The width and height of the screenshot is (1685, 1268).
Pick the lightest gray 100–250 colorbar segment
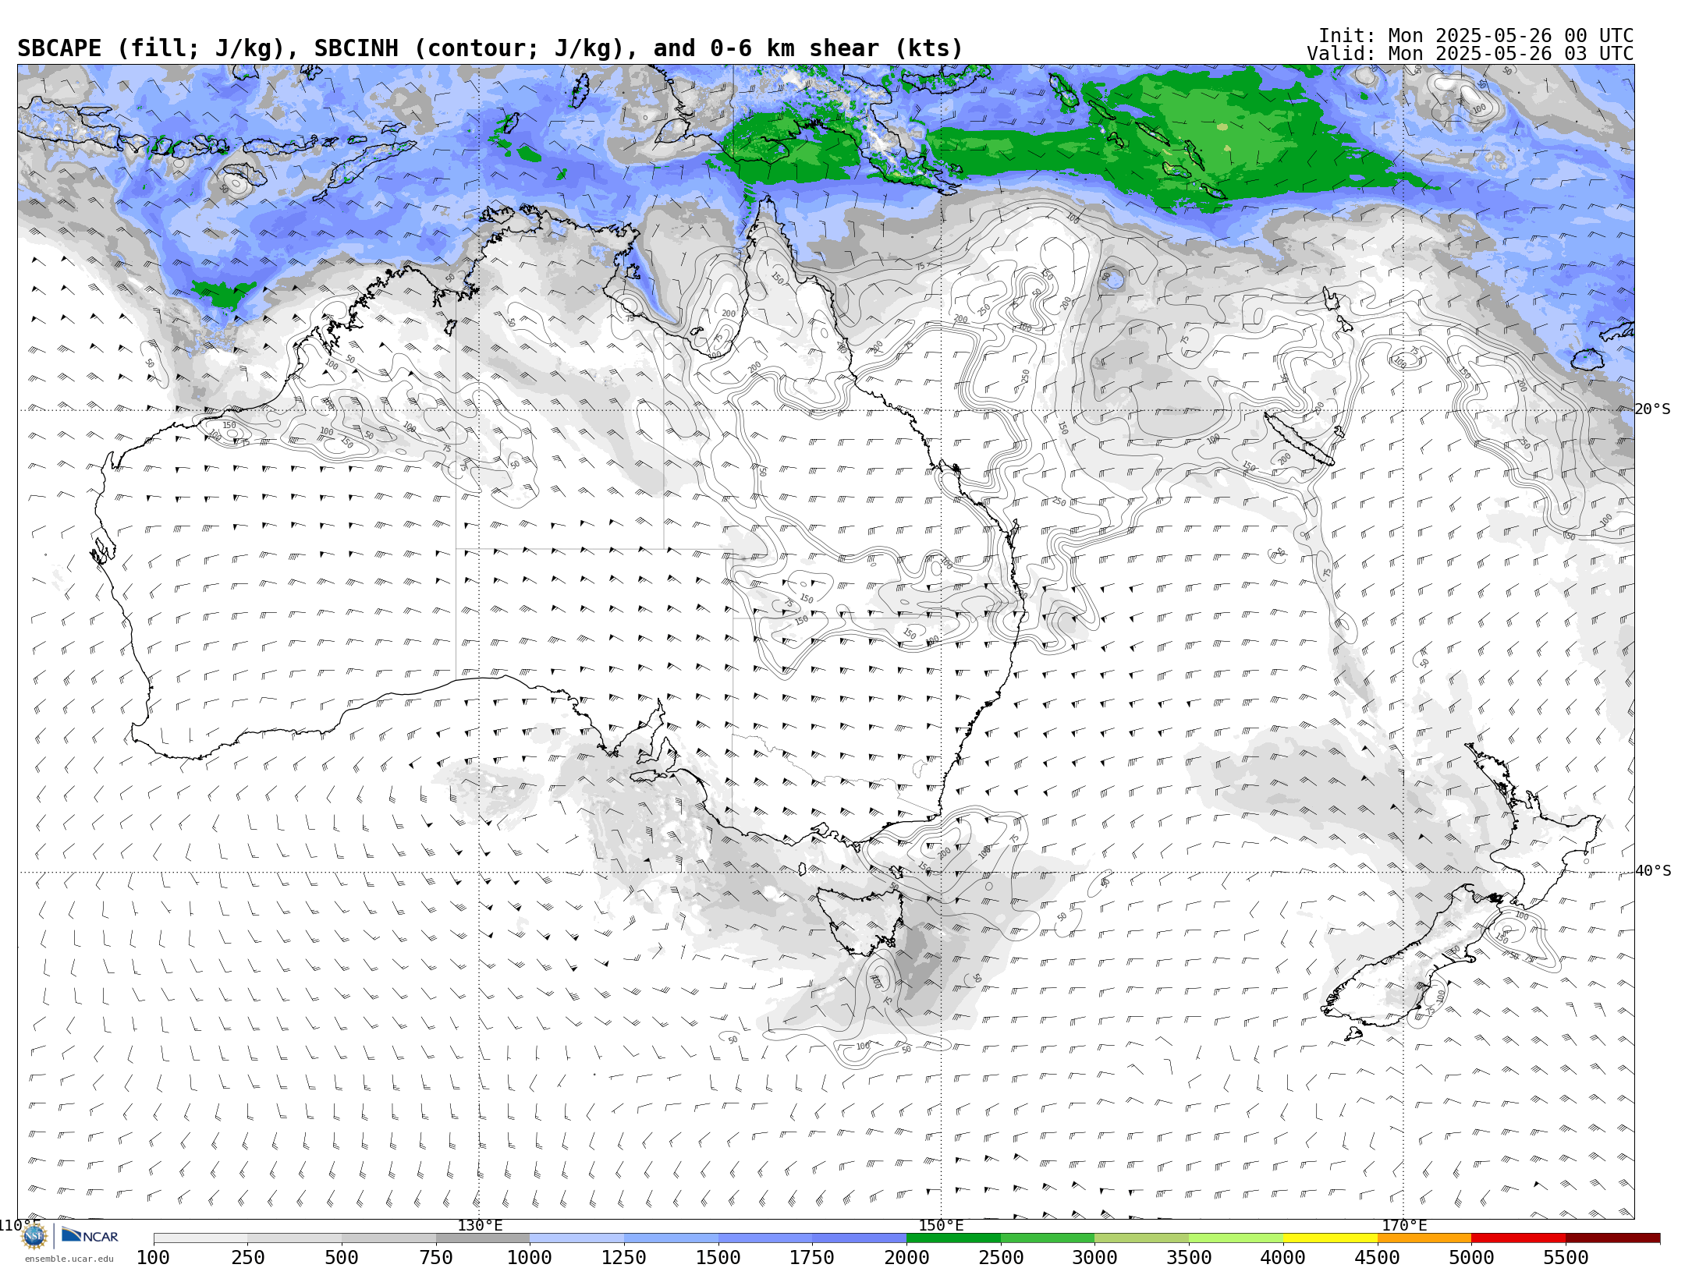200,1238
